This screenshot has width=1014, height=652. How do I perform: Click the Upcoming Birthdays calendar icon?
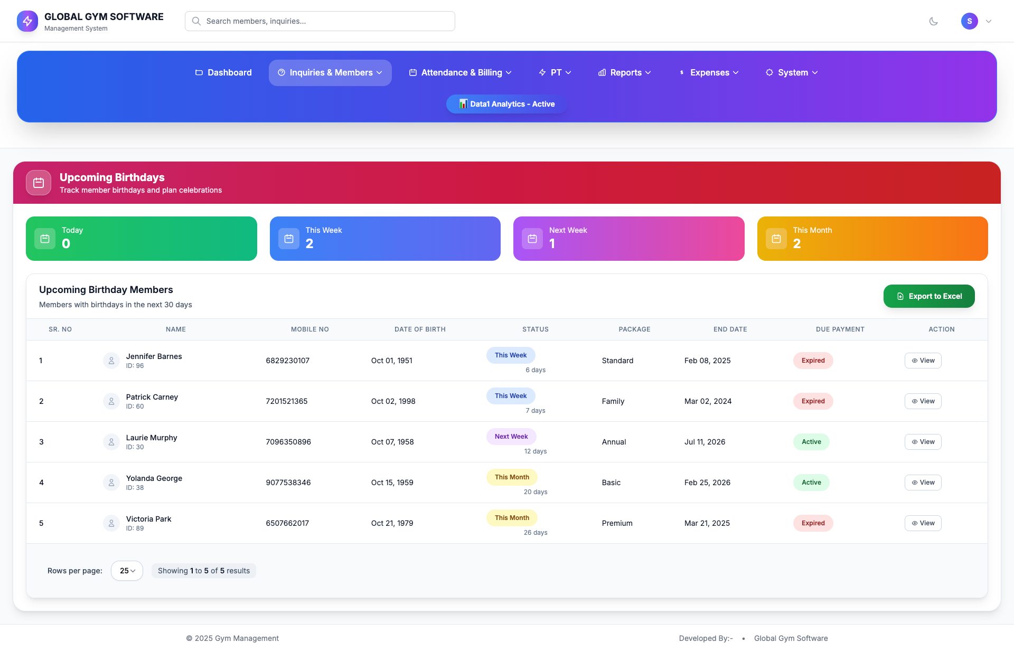[x=39, y=183]
